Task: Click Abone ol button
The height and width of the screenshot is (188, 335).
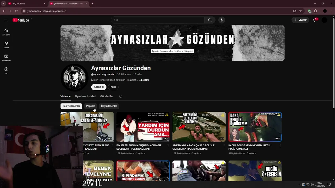Action: click(99, 87)
